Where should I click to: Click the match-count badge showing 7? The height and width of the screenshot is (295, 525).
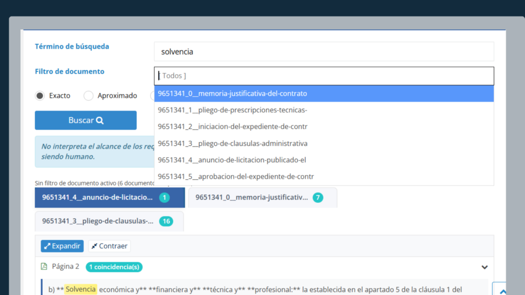pos(318,197)
